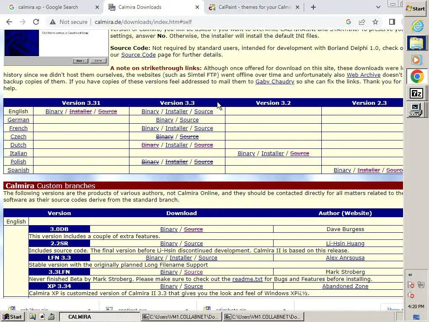
Task: Click the installer screenshot thumbnail
Action: (56, 47)
